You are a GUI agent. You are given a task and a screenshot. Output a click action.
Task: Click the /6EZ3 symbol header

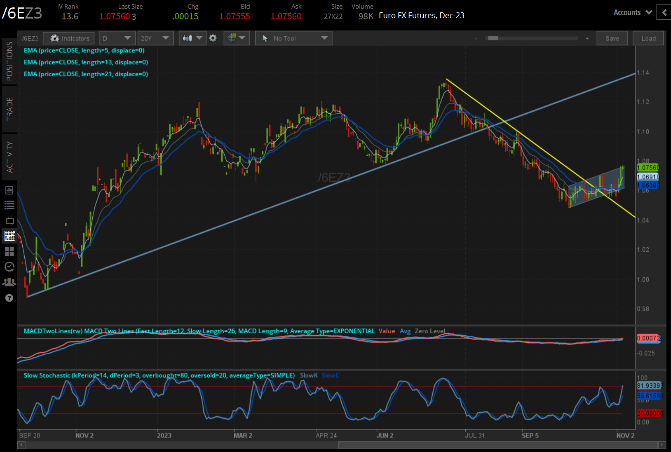22,13
